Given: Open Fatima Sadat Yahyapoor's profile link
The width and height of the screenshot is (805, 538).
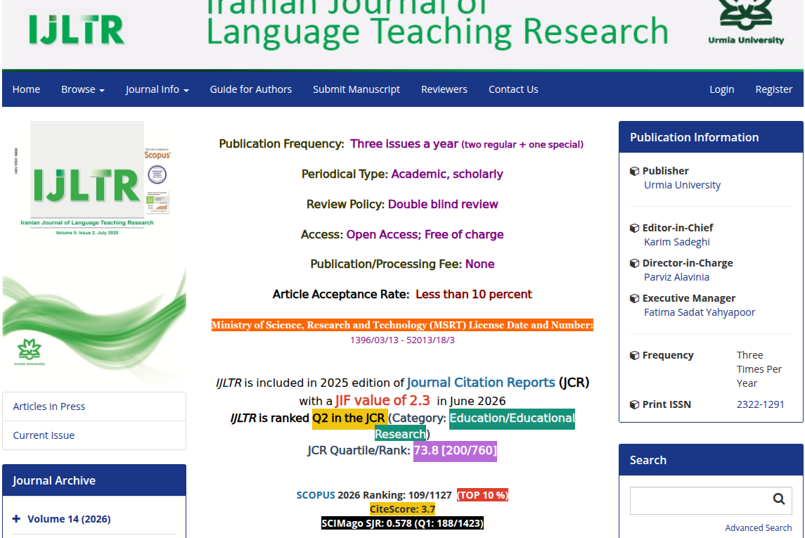Looking at the screenshot, I should [x=700, y=312].
